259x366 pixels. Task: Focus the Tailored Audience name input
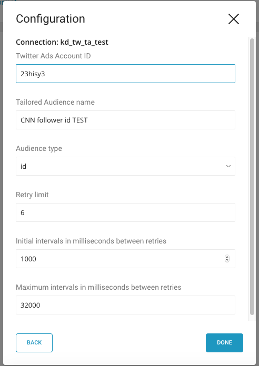[x=125, y=120]
